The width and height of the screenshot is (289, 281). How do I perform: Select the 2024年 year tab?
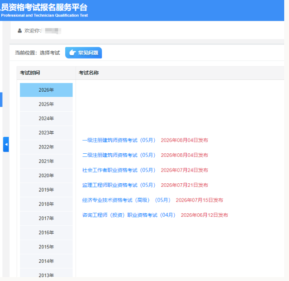coord(46,119)
